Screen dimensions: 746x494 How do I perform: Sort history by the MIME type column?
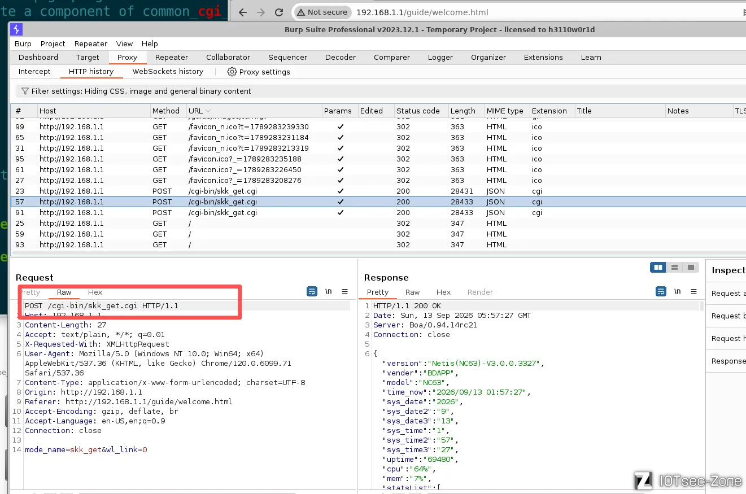point(507,111)
